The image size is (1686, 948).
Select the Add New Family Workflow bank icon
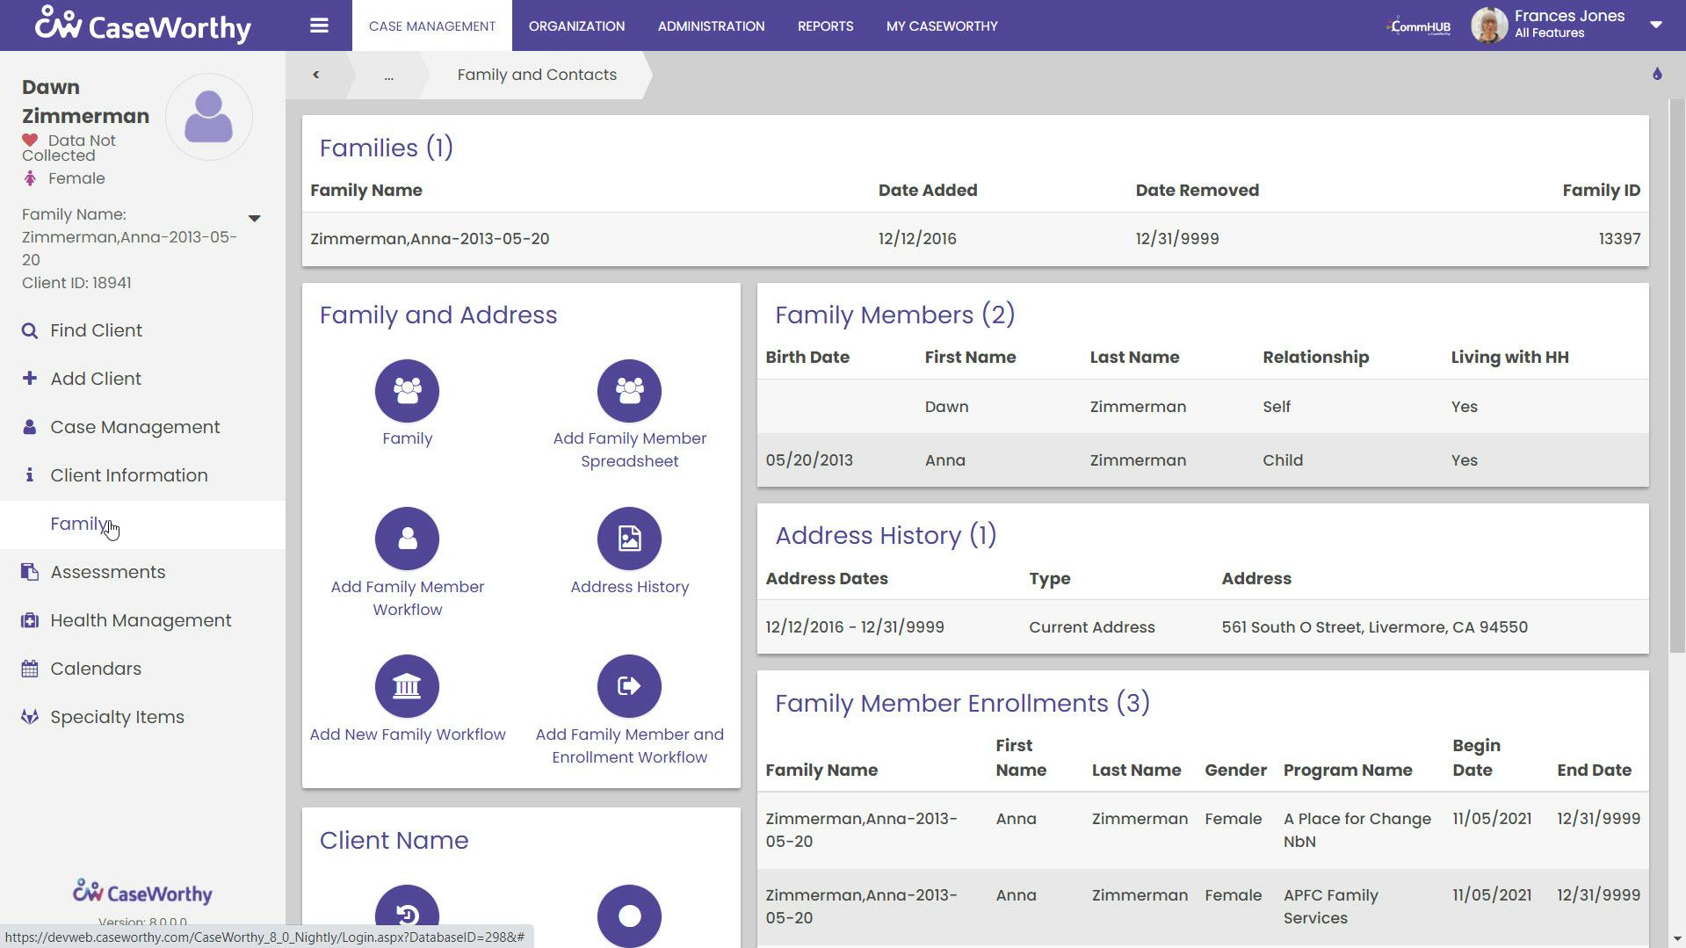coord(407,685)
